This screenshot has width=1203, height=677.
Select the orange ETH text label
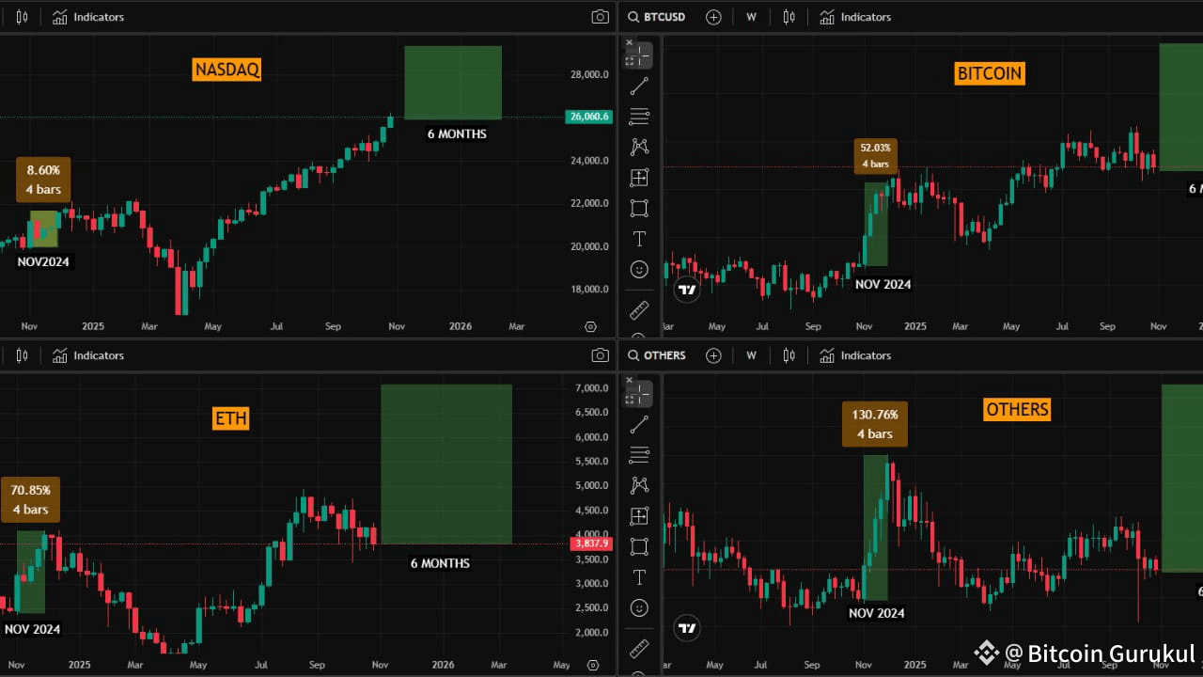click(231, 419)
